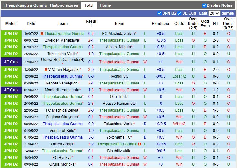Open the Last 20 games dropdown

[214, 13]
